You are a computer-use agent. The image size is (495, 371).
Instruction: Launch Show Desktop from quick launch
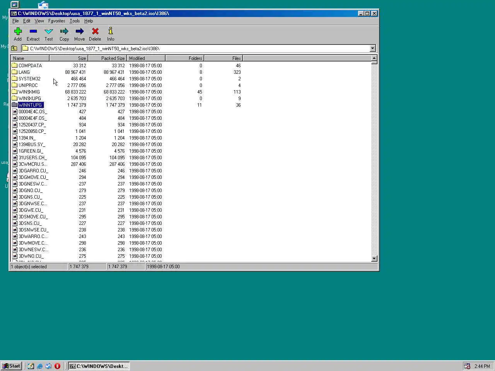31,366
